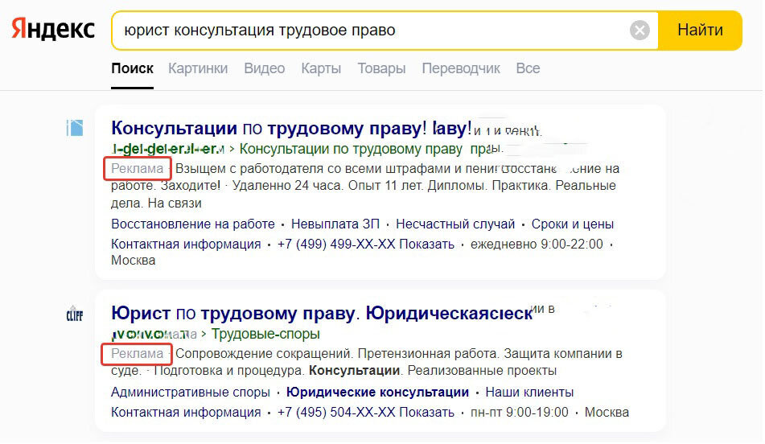
Task: Open Наши клиенты sitelink
Action: (x=529, y=393)
